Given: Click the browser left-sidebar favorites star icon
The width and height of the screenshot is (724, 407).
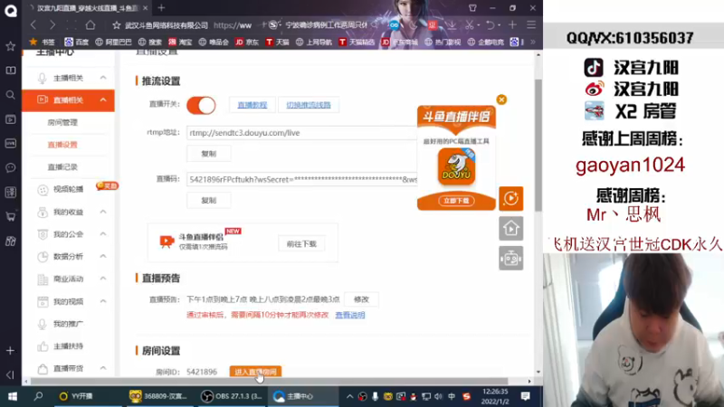Looking at the screenshot, I should (10, 46).
